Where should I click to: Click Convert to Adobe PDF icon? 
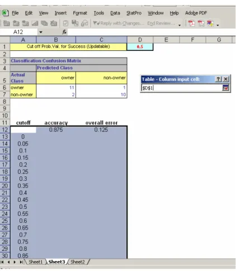pyautogui.click(x=191, y=24)
